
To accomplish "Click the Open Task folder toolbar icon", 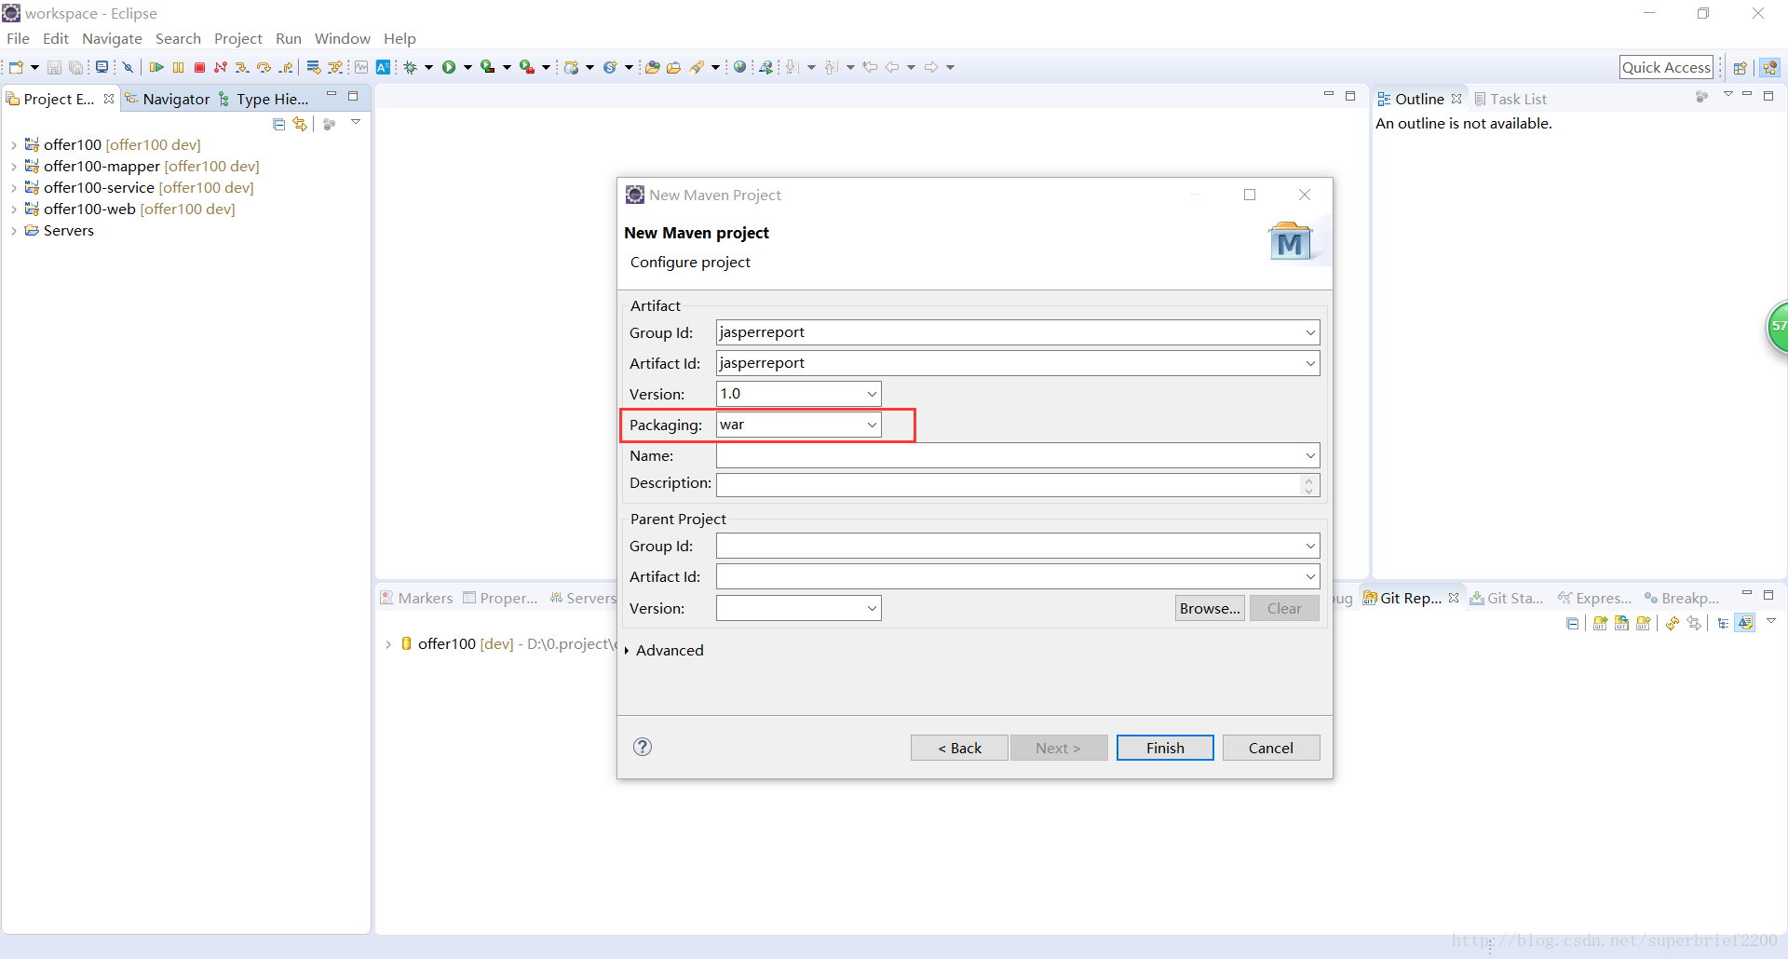I will pyautogui.click(x=673, y=67).
